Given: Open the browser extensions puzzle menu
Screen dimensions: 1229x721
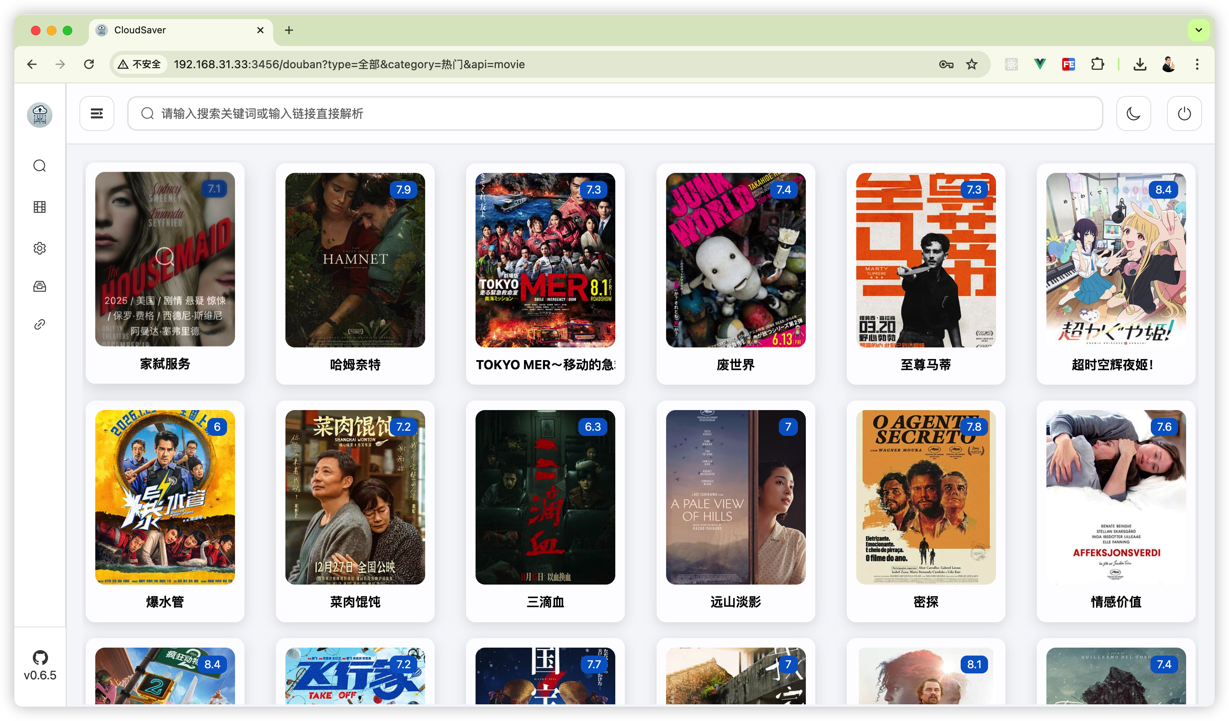Looking at the screenshot, I should click(x=1097, y=64).
